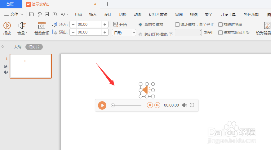Open the 开发工具 ribbon tab
Viewport: 271px width, 150px height.
[x=228, y=14]
